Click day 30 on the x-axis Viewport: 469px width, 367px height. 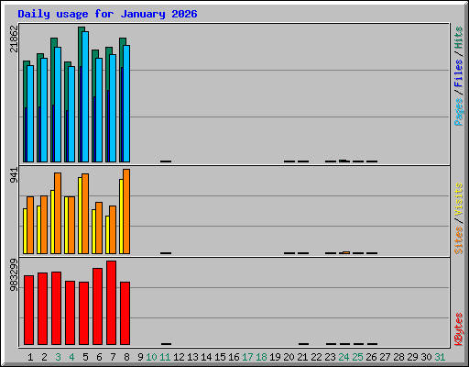coord(426,357)
